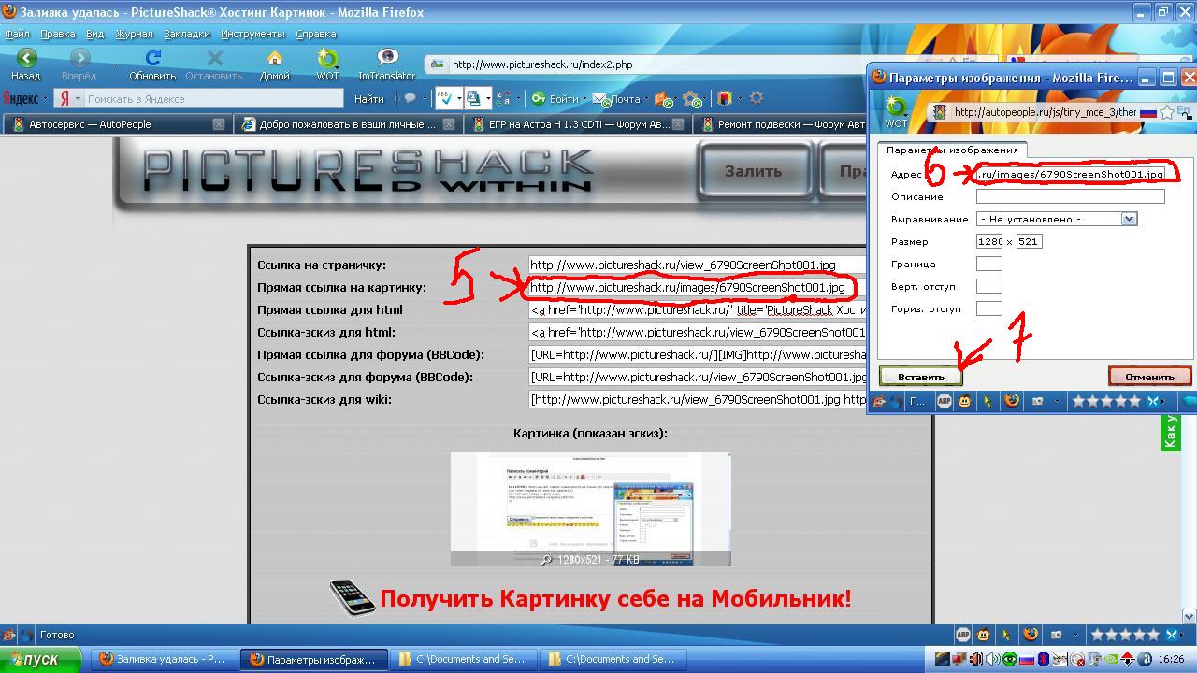Screen dimensions: 1197x673
Task: Click the Ссылка-эскиз для wiki field
Action: point(698,399)
